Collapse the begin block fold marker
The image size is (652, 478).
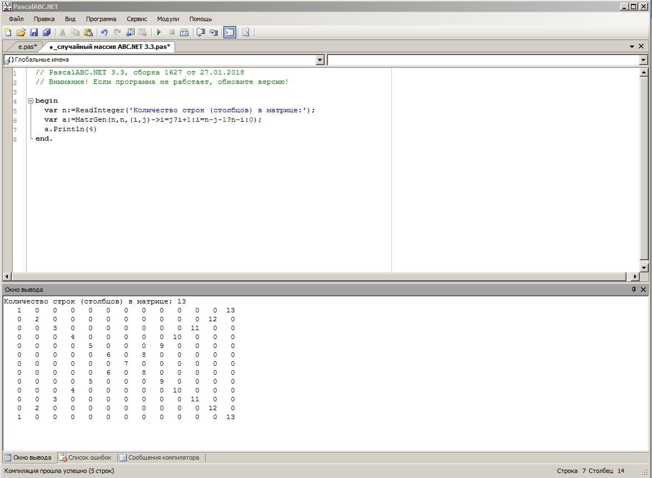(x=31, y=101)
